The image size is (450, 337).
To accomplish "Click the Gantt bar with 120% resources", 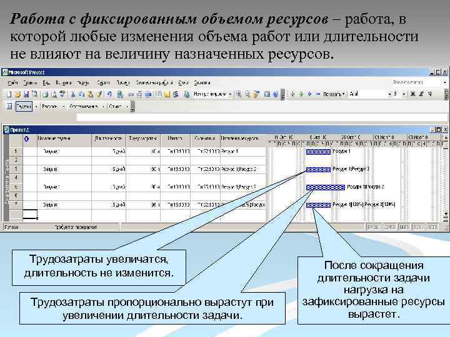I will (318, 205).
